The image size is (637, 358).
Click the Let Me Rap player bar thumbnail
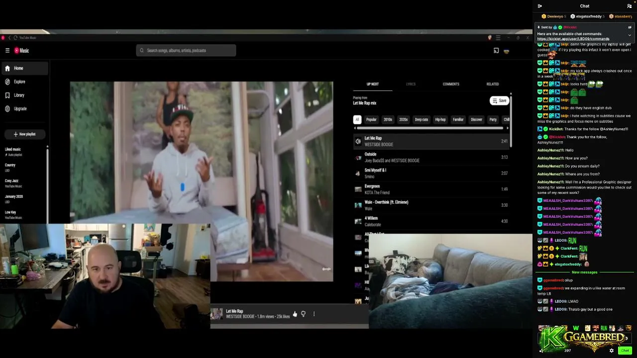pos(216,314)
